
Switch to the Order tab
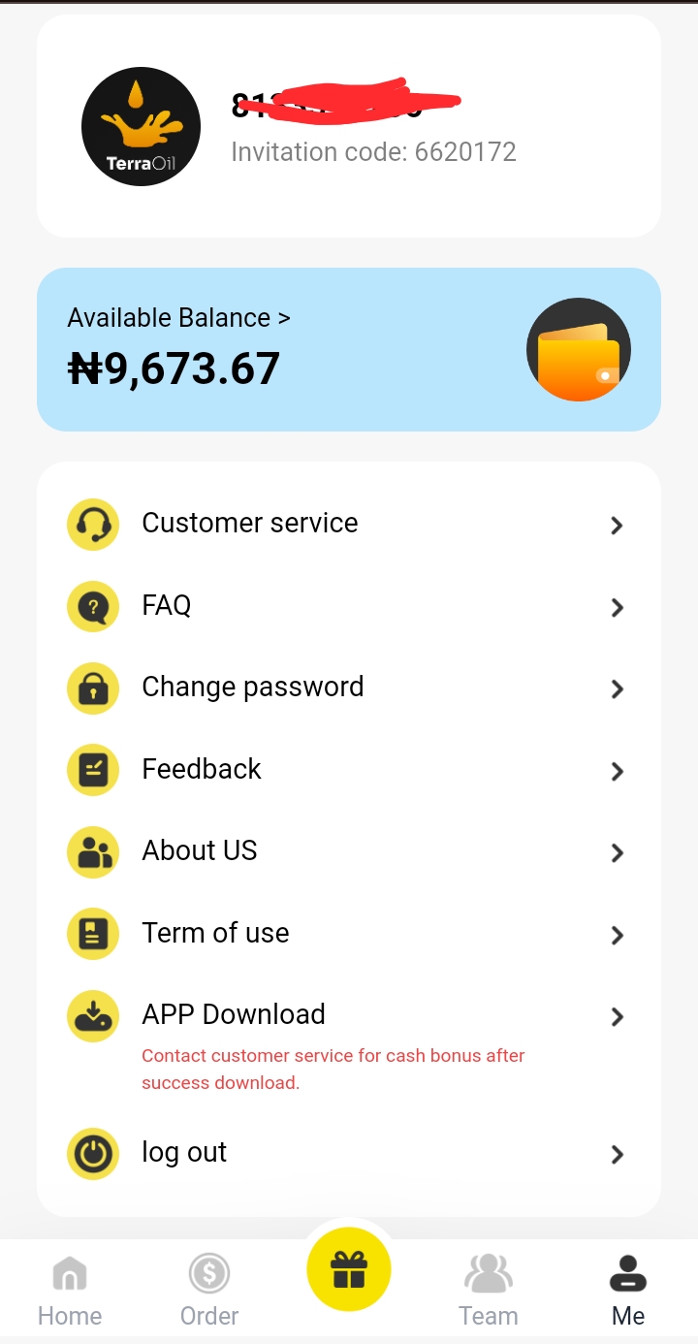coord(209,1291)
